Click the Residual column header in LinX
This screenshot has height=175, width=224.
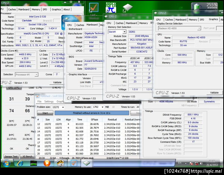tap(112, 120)
